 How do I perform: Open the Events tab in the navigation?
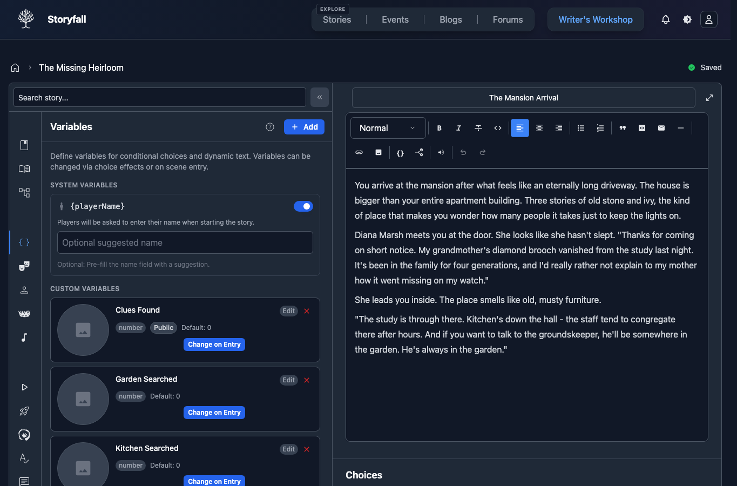395,19
